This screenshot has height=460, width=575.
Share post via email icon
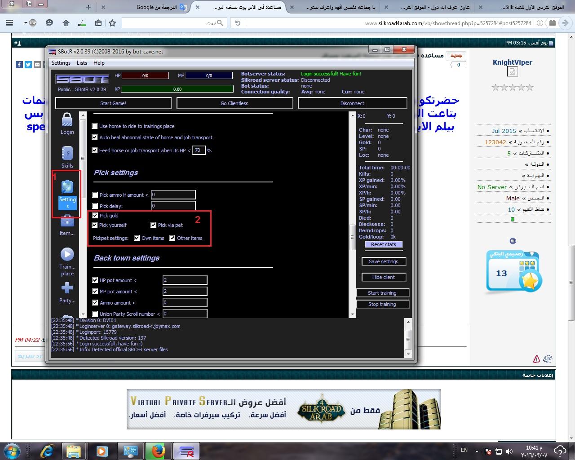tap(37, 65)
